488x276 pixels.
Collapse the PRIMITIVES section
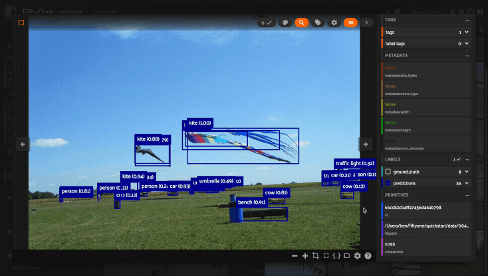pos(467,195)
